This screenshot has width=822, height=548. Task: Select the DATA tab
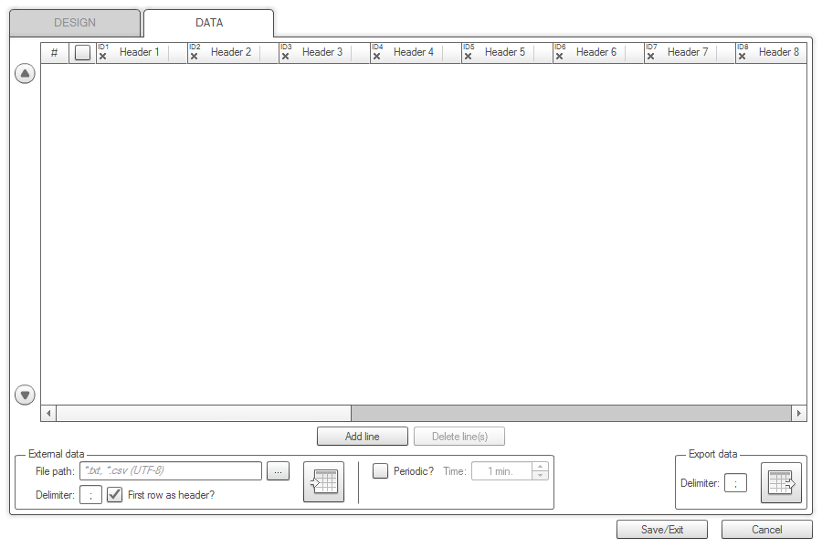(209, 23)
